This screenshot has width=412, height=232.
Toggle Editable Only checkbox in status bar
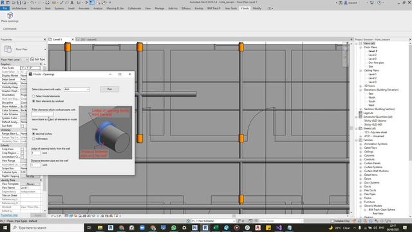pyautogui.click(x=332, y=221)
